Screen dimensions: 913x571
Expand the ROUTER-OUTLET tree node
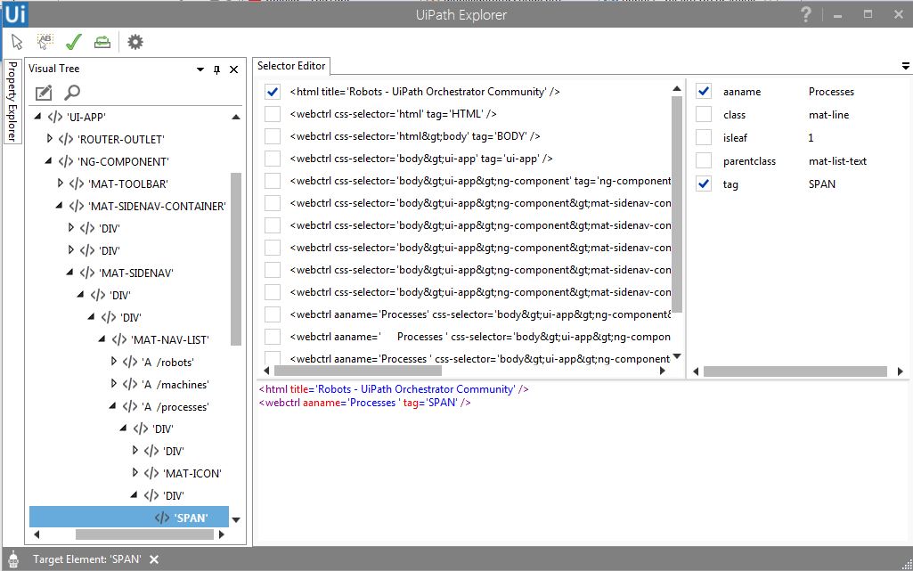[x=51, y=138]
